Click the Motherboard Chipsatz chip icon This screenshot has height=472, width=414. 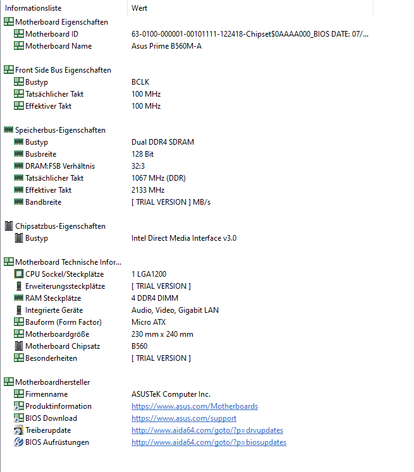[19, 346]
